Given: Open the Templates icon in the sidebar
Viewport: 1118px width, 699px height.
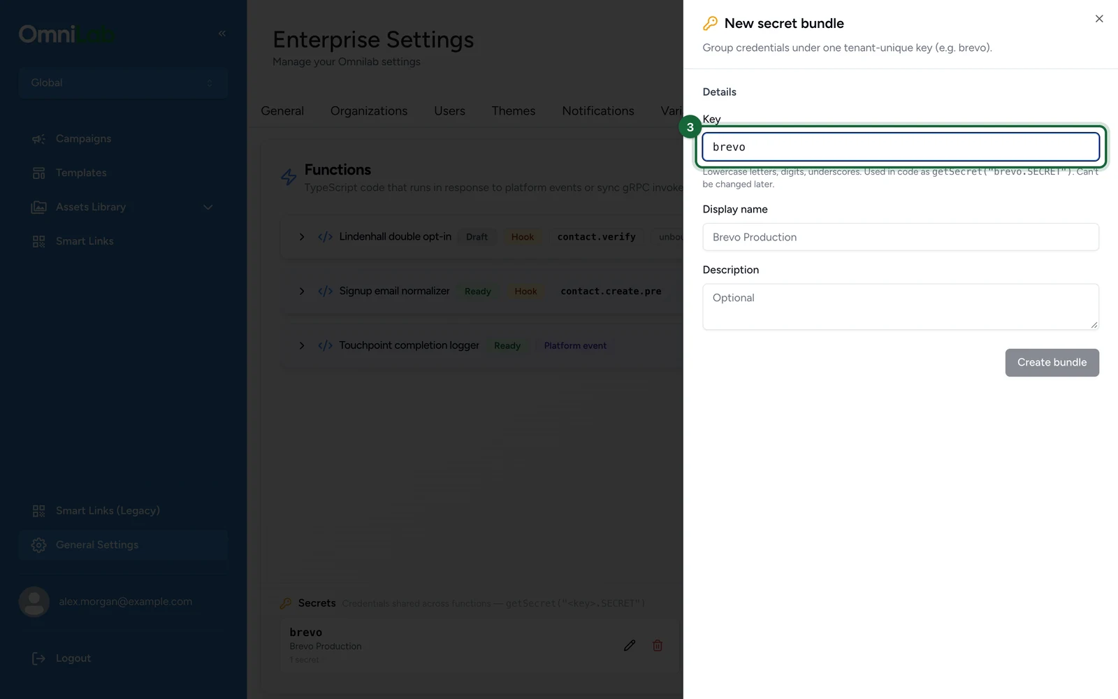Looking at the screenshot, I should (x=38, y=173).
